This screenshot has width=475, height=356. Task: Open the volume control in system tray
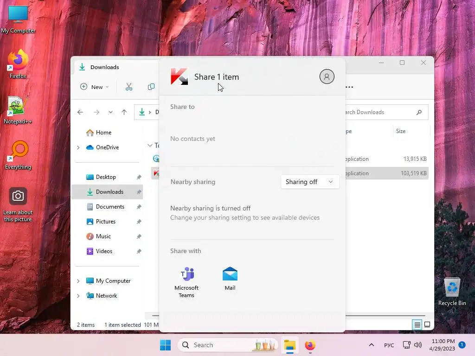418,345
